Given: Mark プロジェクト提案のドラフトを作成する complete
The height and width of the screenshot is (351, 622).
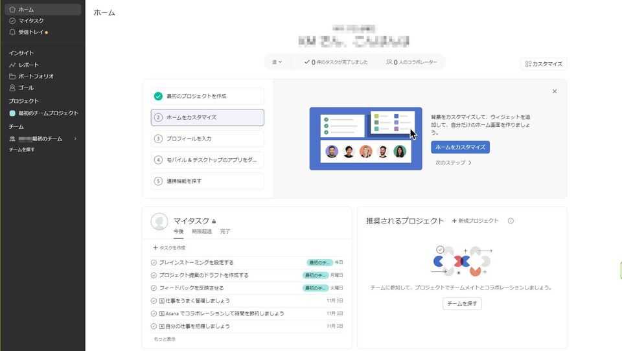Looking at the screenshot, I should tap(154, 275).
